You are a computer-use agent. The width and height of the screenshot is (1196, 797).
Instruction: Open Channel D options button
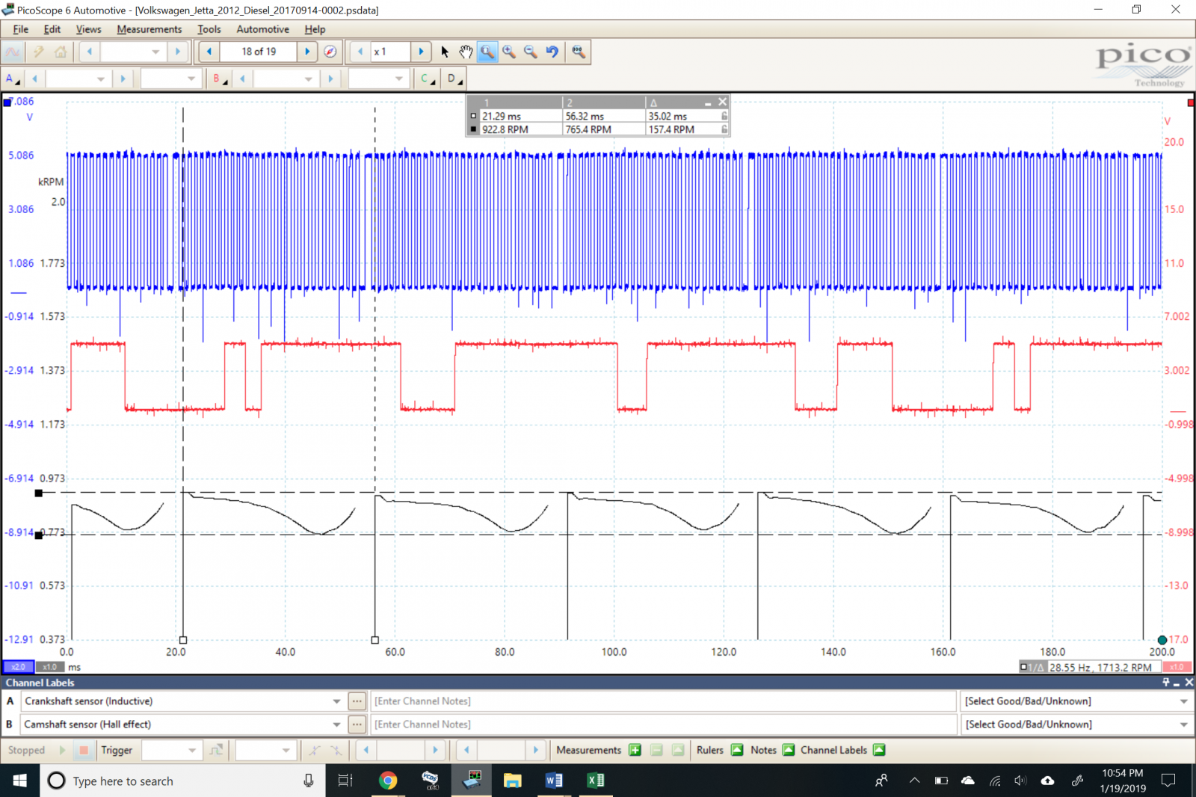(454, 79)
